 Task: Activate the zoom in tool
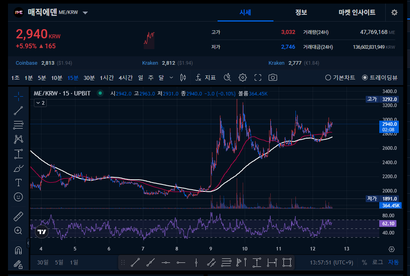pos(18,230)
